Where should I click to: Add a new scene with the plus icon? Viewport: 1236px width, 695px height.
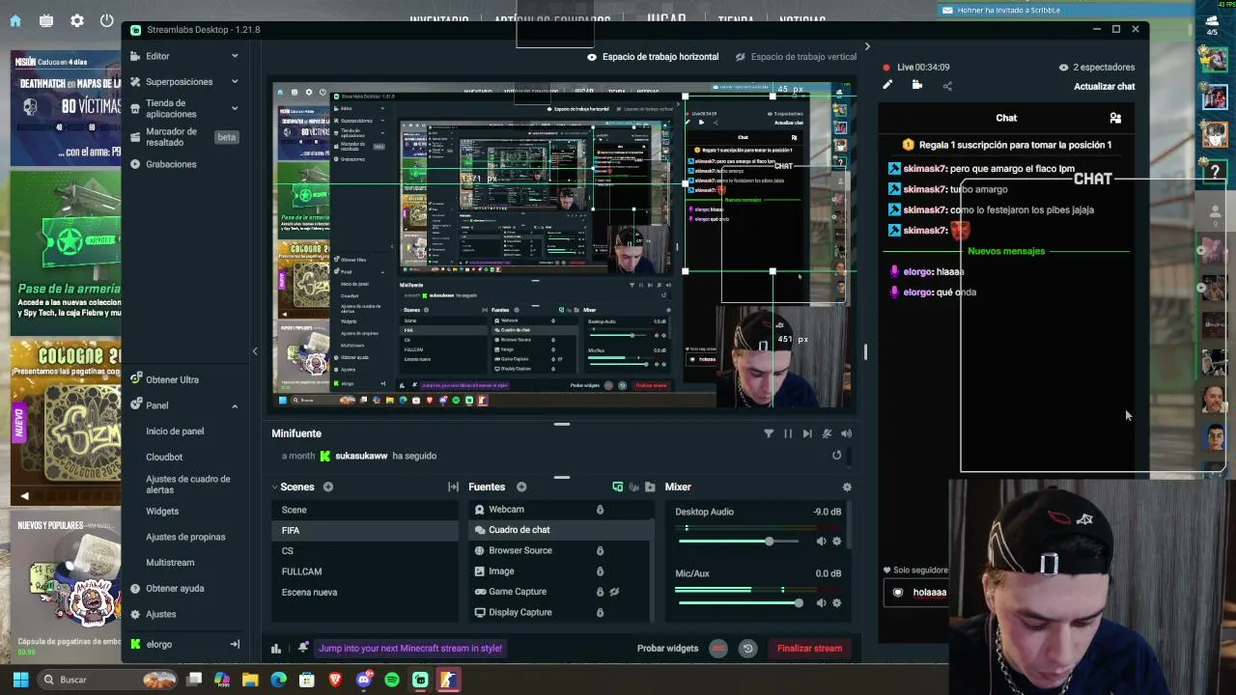tap(328, 487)
